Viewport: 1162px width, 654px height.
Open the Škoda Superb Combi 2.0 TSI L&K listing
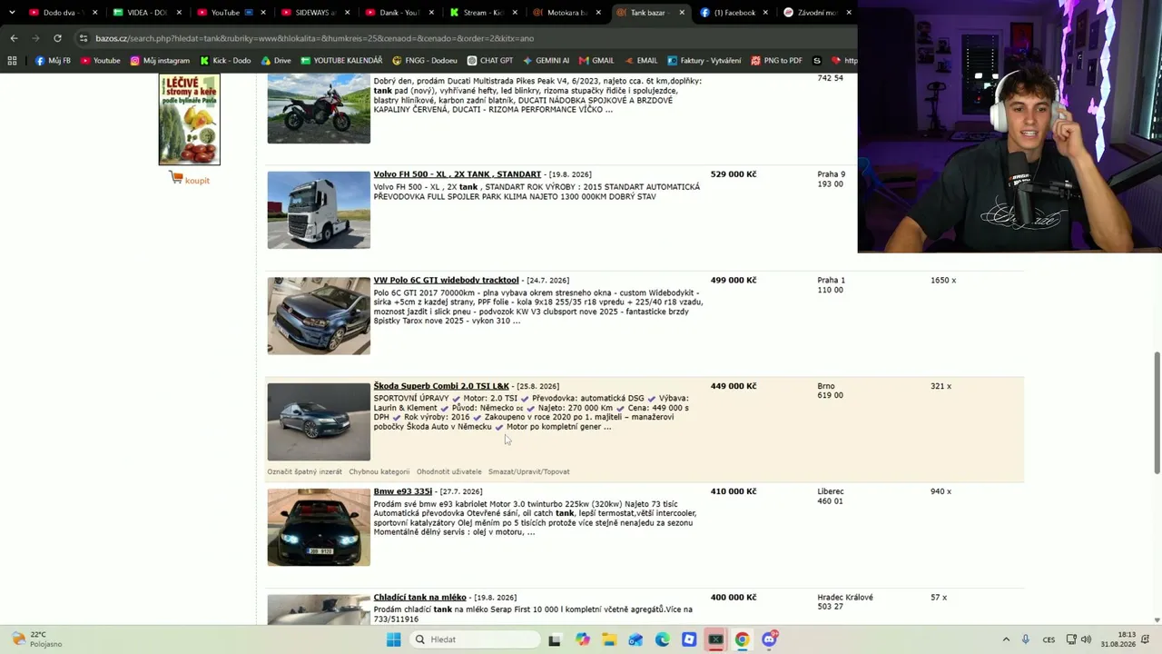441,386
